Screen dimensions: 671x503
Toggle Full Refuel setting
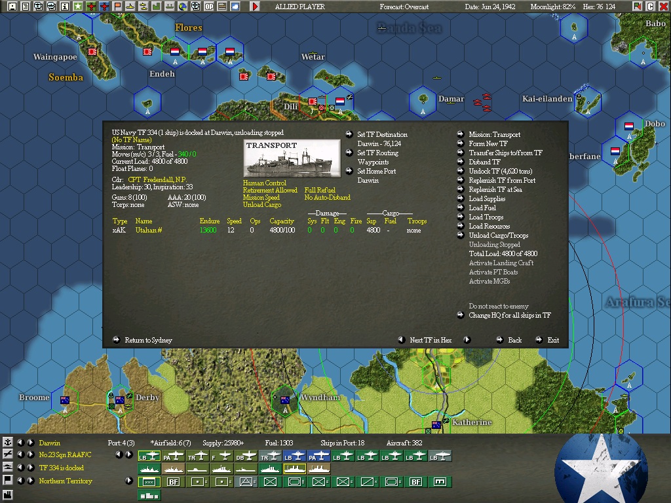(320, 190)
